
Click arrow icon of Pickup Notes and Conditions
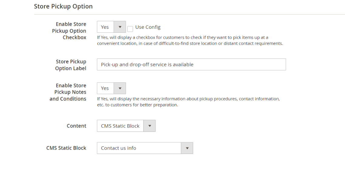click(x=120, y=88)
